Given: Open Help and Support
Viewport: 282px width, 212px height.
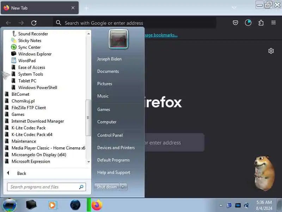Looking at the screenshot, I should tap(114, 172).
